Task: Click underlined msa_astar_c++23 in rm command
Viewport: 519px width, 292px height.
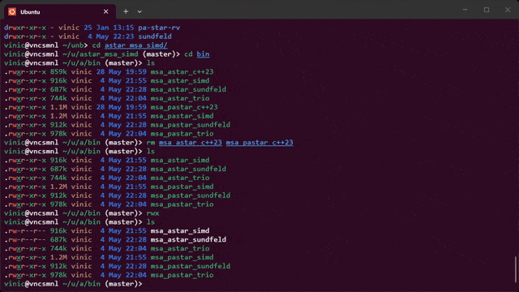Action: coord(191,143)
